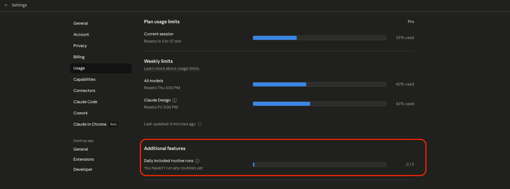Click the '33% used' value
The height and width of the screenshot is (189, 510).
click(405, 38)
